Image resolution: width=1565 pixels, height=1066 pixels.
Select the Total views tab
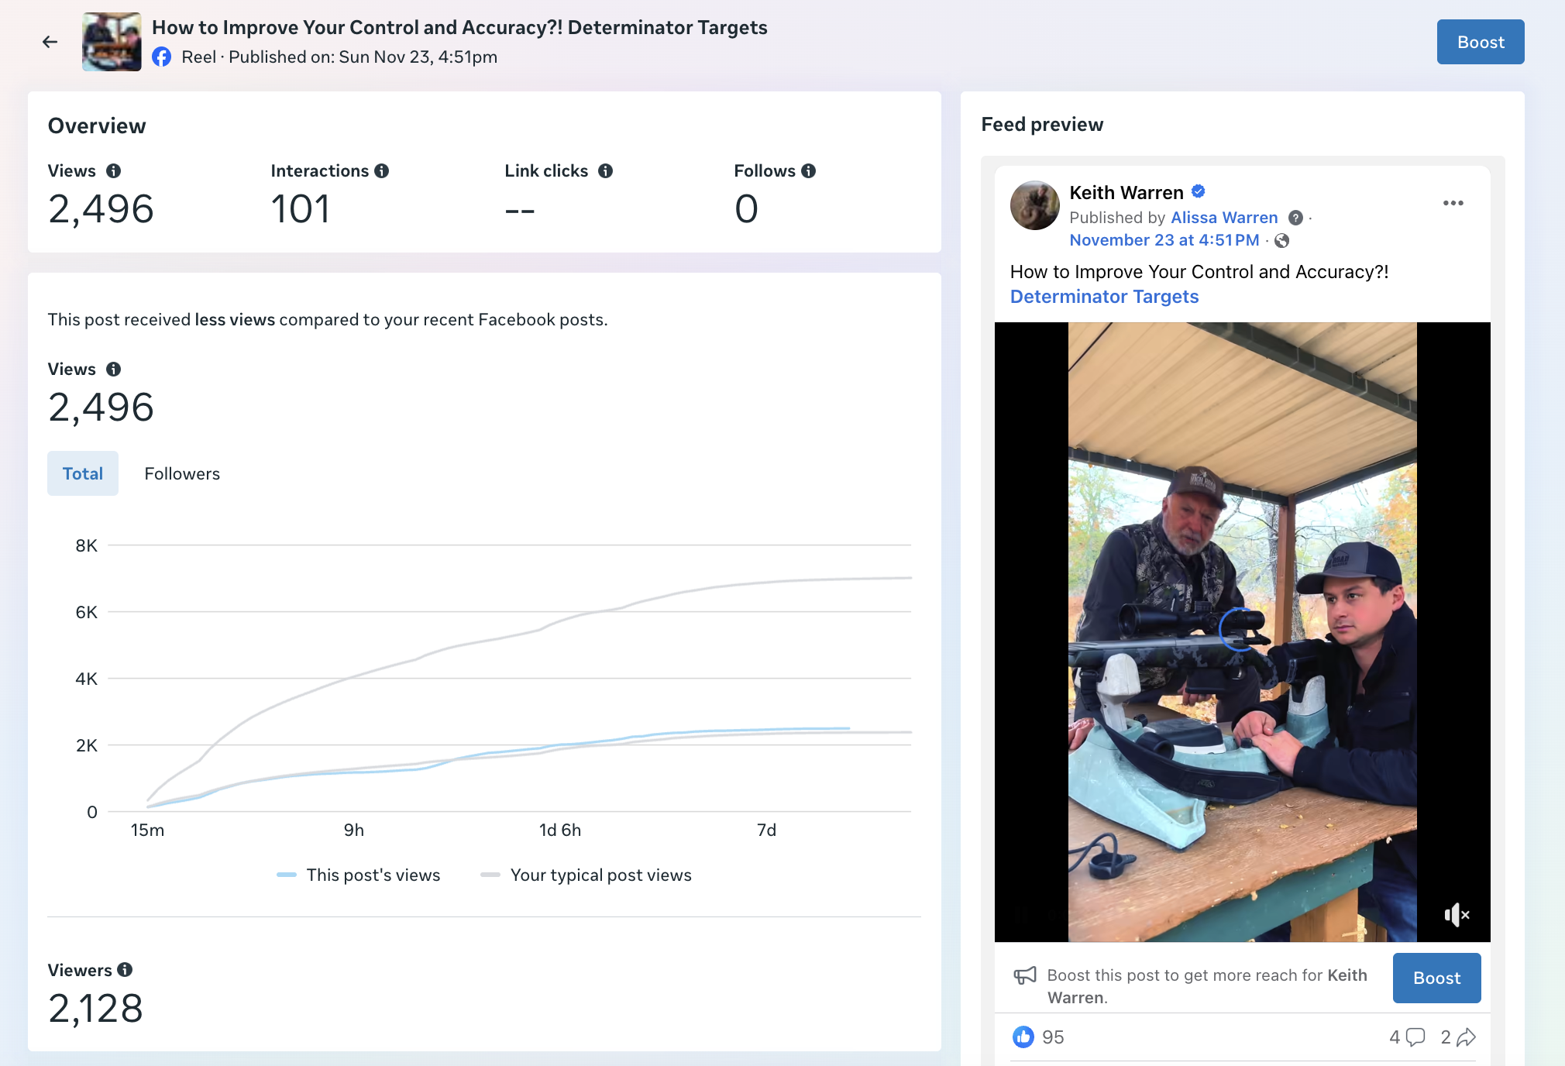[x=83, y=473]
